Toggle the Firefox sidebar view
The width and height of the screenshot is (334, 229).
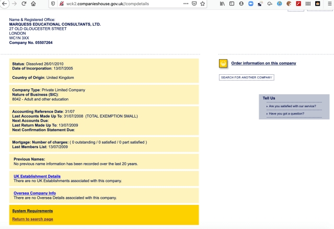(x=232, y=4)
